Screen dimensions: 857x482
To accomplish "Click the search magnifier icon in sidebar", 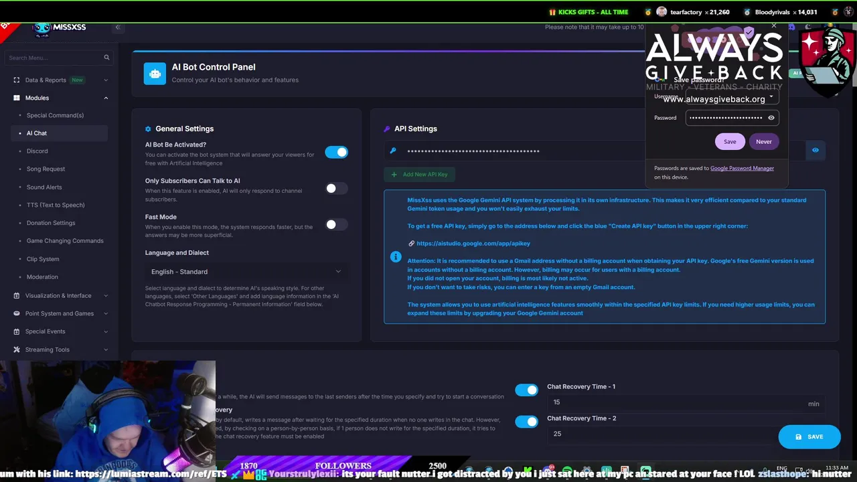I will 106,58.
